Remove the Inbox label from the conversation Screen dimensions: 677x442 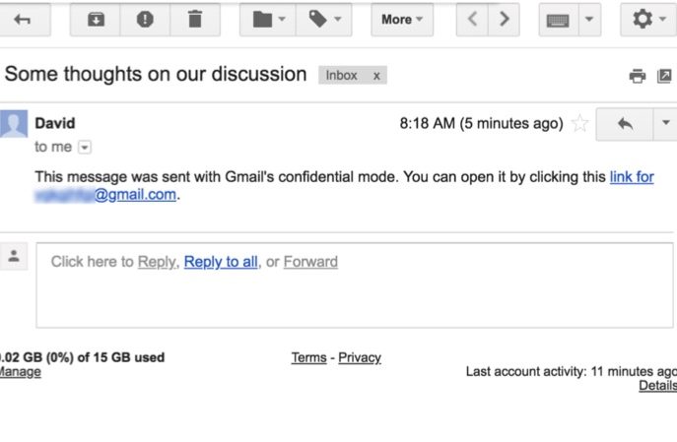point(375,75)
